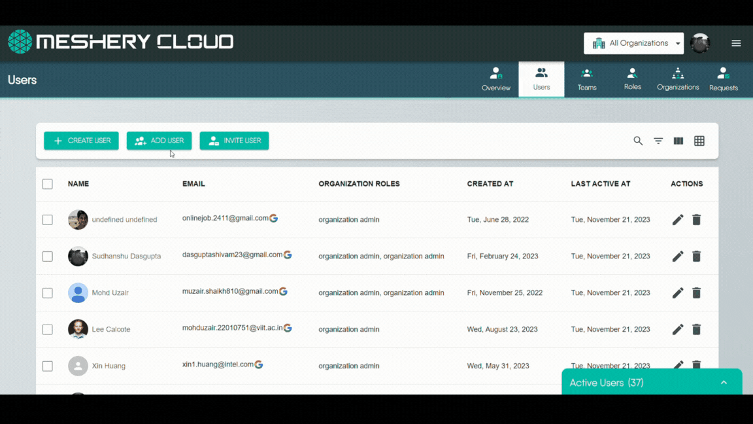Collapse the Active Users panel chevron
This screenshot has width=753, height=424.
724,382
